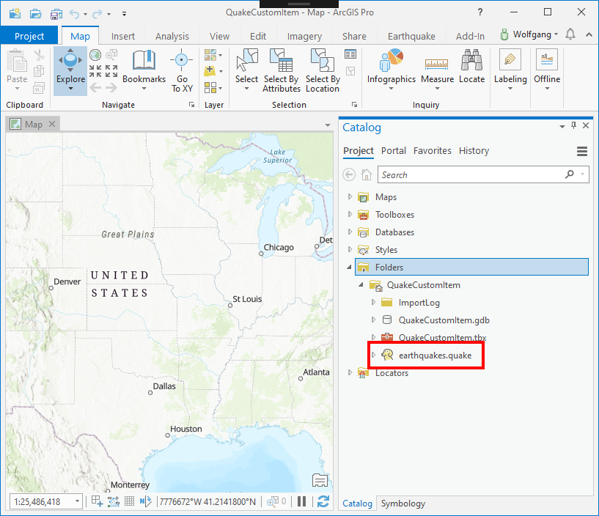The height and width of the screenshot is (516, 599).
Task: Close the Catalog pane
Action: click(x=586, y=125)
